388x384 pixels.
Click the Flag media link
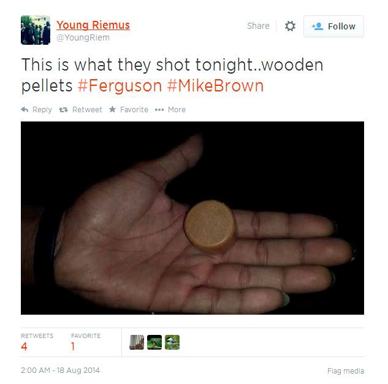tap(346, 371)
